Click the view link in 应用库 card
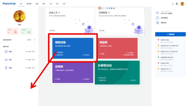The width and height of the screenshot is (187, 106). click(x=58, y=79)
